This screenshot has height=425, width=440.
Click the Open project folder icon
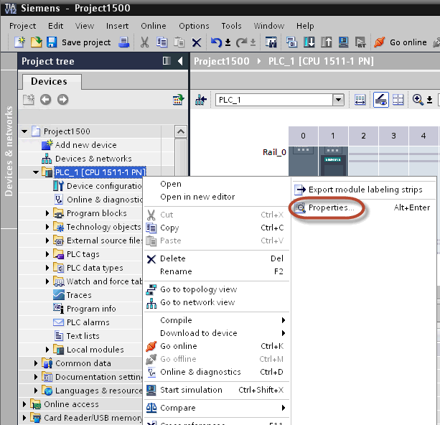(x=36, y=42)
